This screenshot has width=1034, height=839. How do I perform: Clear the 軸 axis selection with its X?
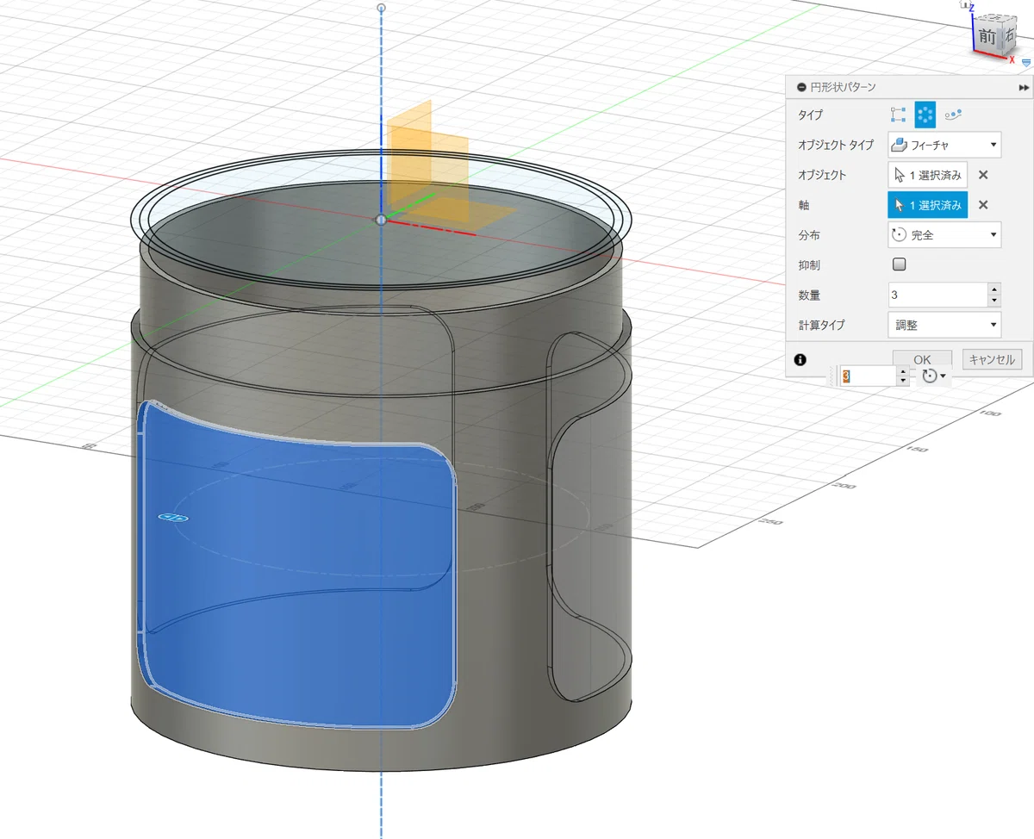click(983, 205)
